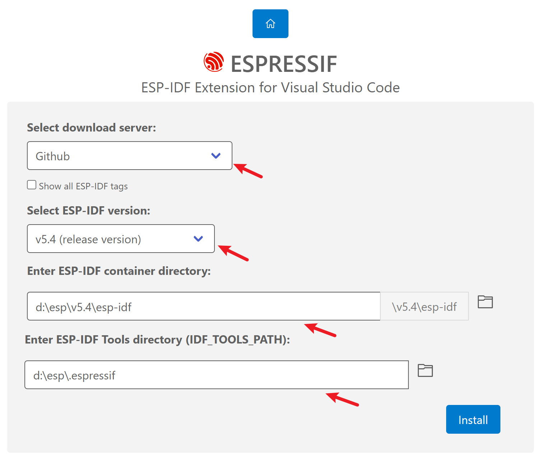Expand the ESP-IDF version dropdown

pyautogui.click(x=121, y=239)
